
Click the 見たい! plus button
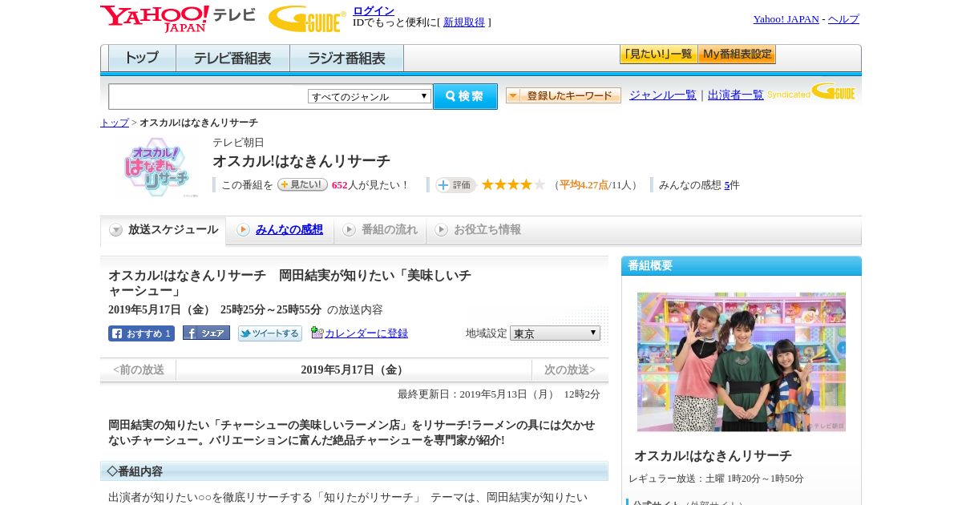click(x=302, y=184)
